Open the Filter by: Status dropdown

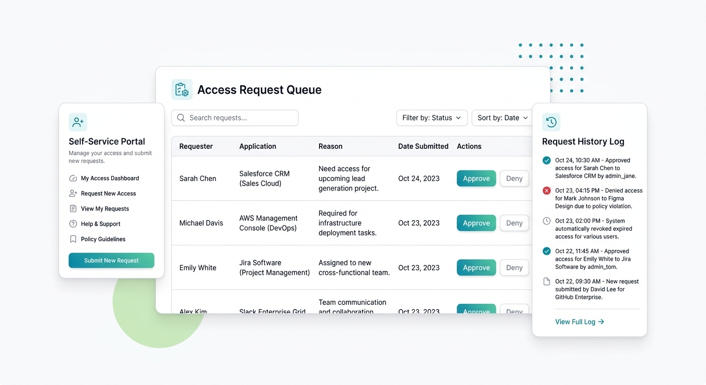pyautogui.click(x=432, y=118)
